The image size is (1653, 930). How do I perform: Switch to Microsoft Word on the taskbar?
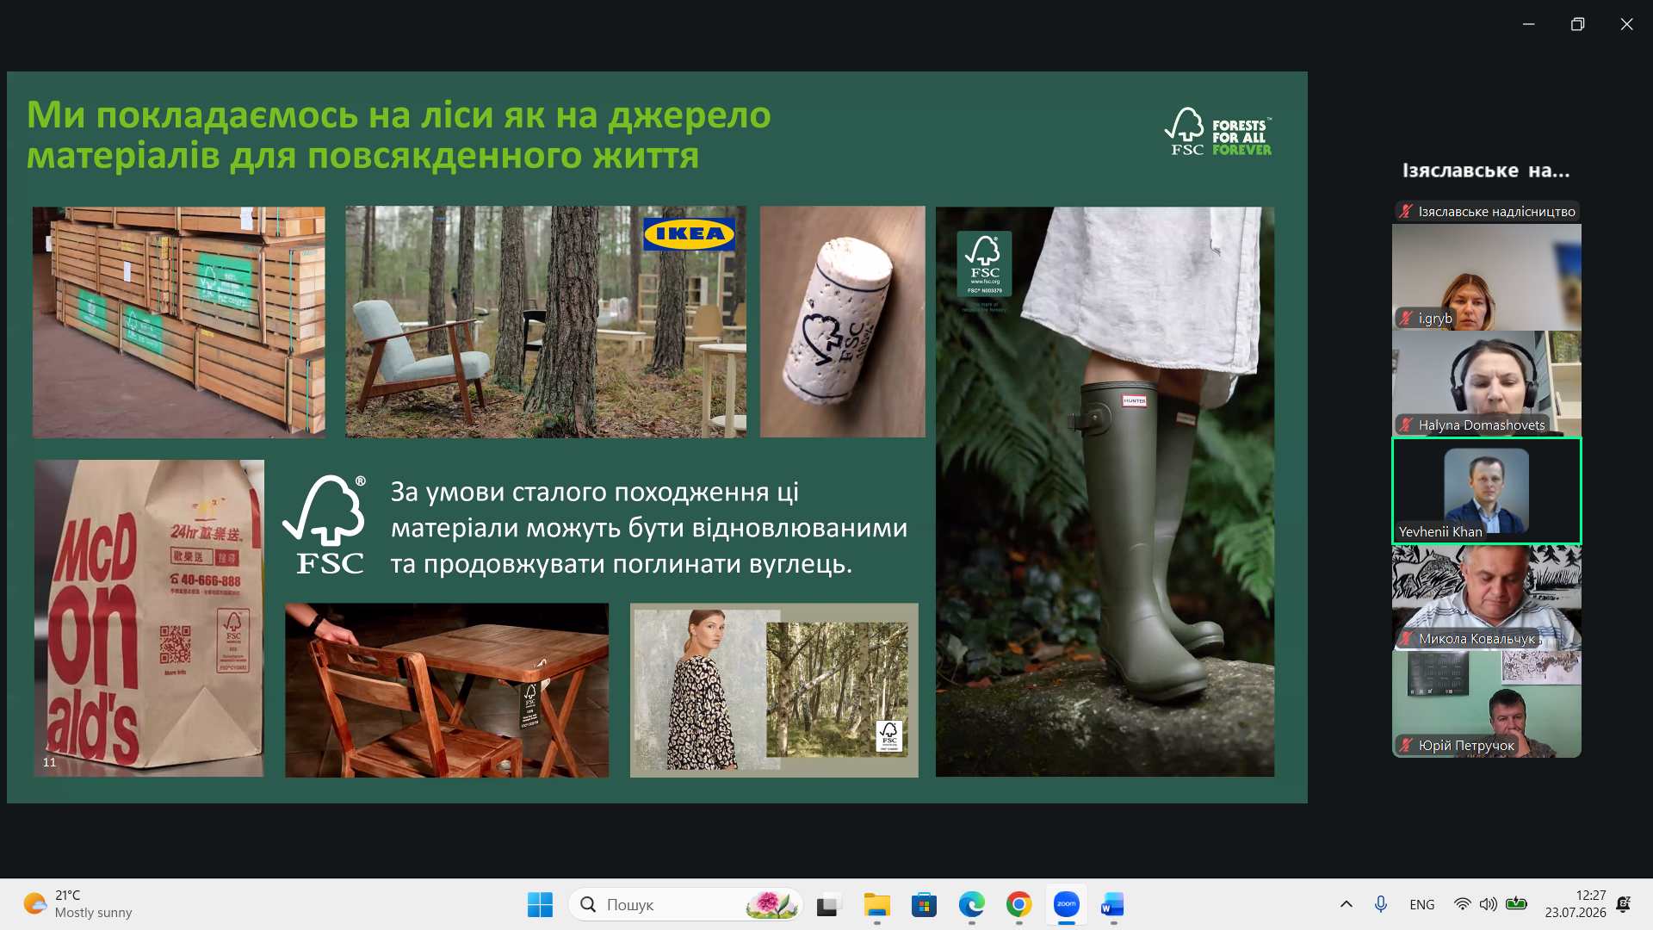click(1112, 904)
